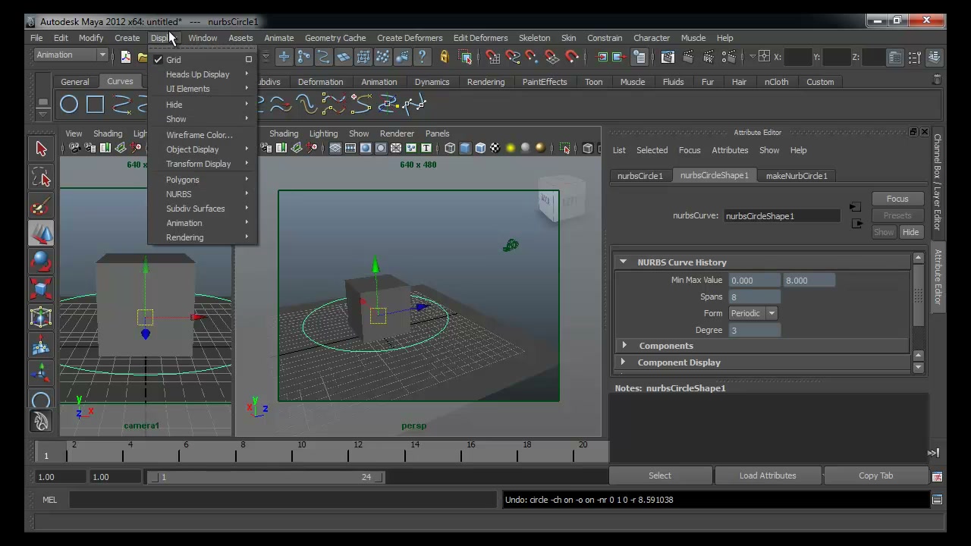The image size is (971, 546).
Task: Expand the Polygons submenu
Action: click(x=203, y=180)
